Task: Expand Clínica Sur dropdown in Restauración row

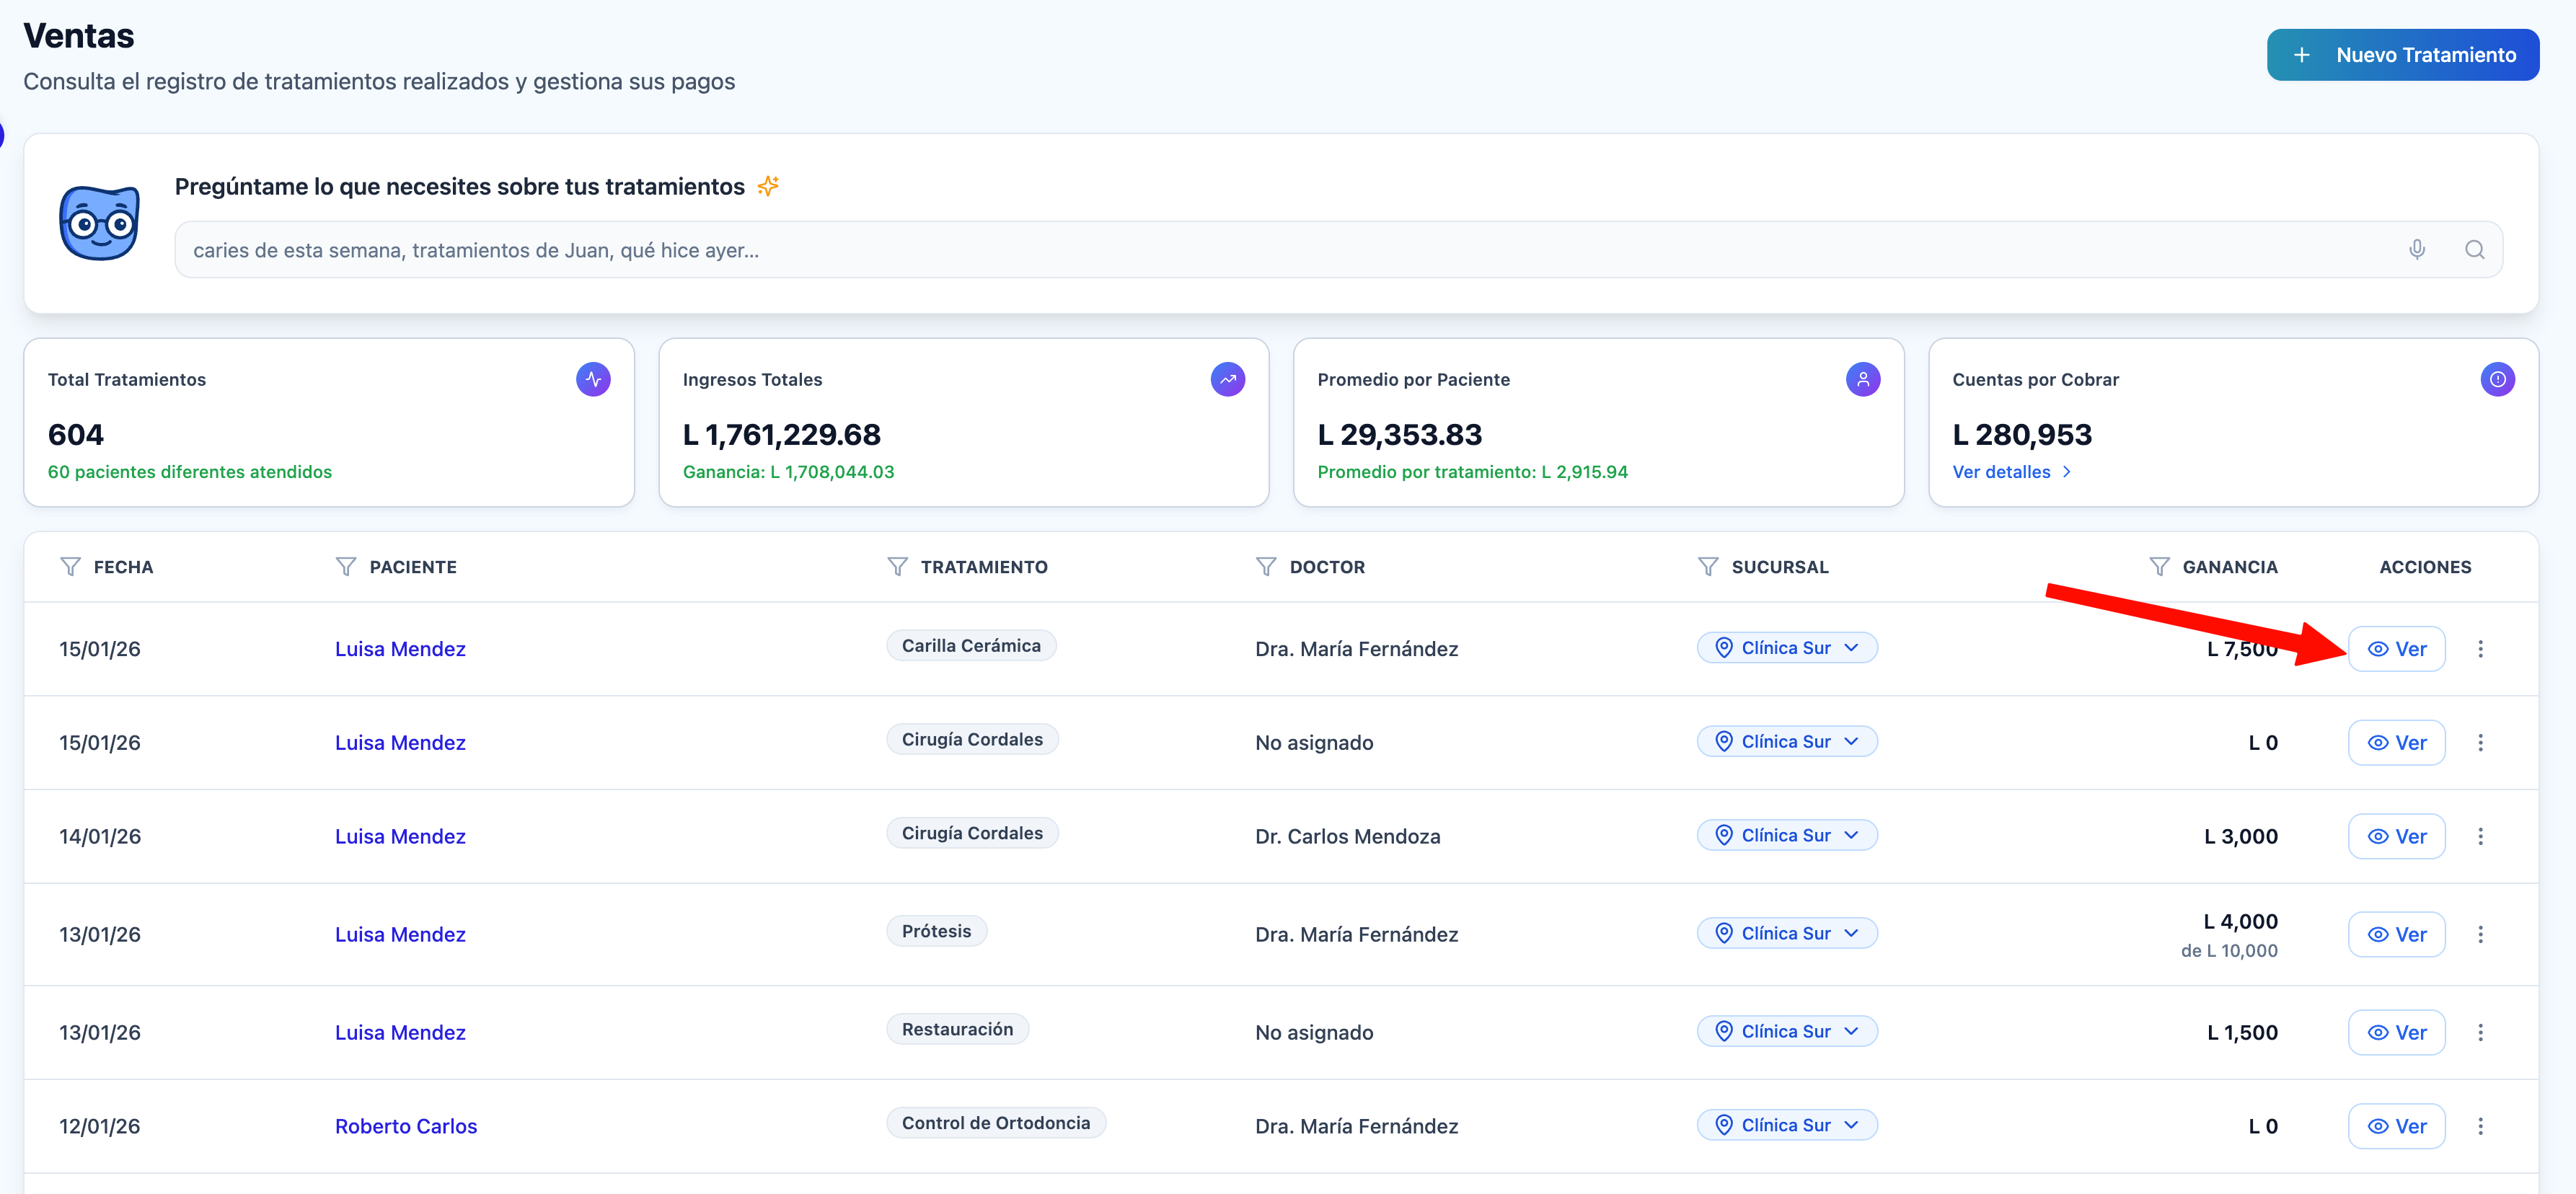Action: coord(1786,1031)
